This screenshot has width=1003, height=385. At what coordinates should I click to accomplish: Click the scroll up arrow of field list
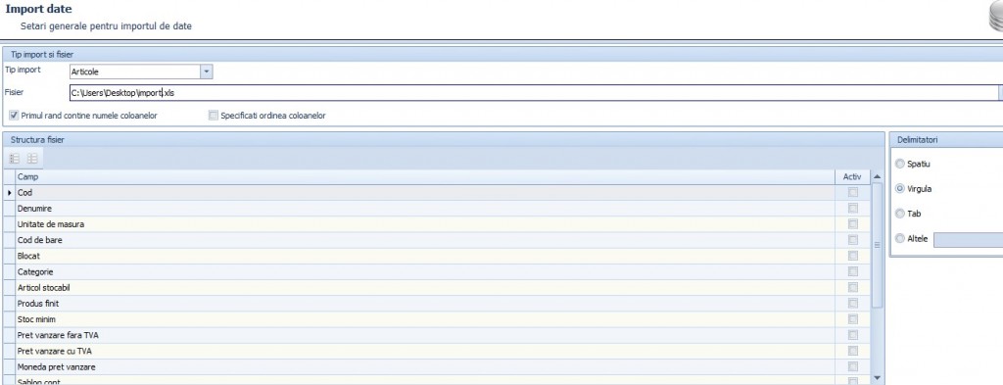coord(877,176)
